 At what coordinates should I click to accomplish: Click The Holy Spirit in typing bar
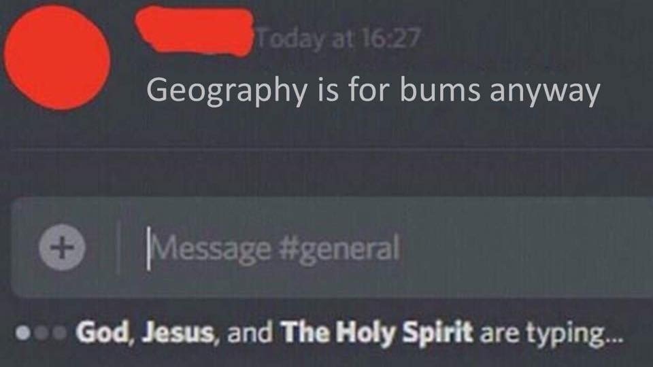click(x=378, y=333)
